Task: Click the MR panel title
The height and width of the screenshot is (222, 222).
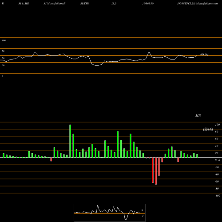Action: point(198,115)
